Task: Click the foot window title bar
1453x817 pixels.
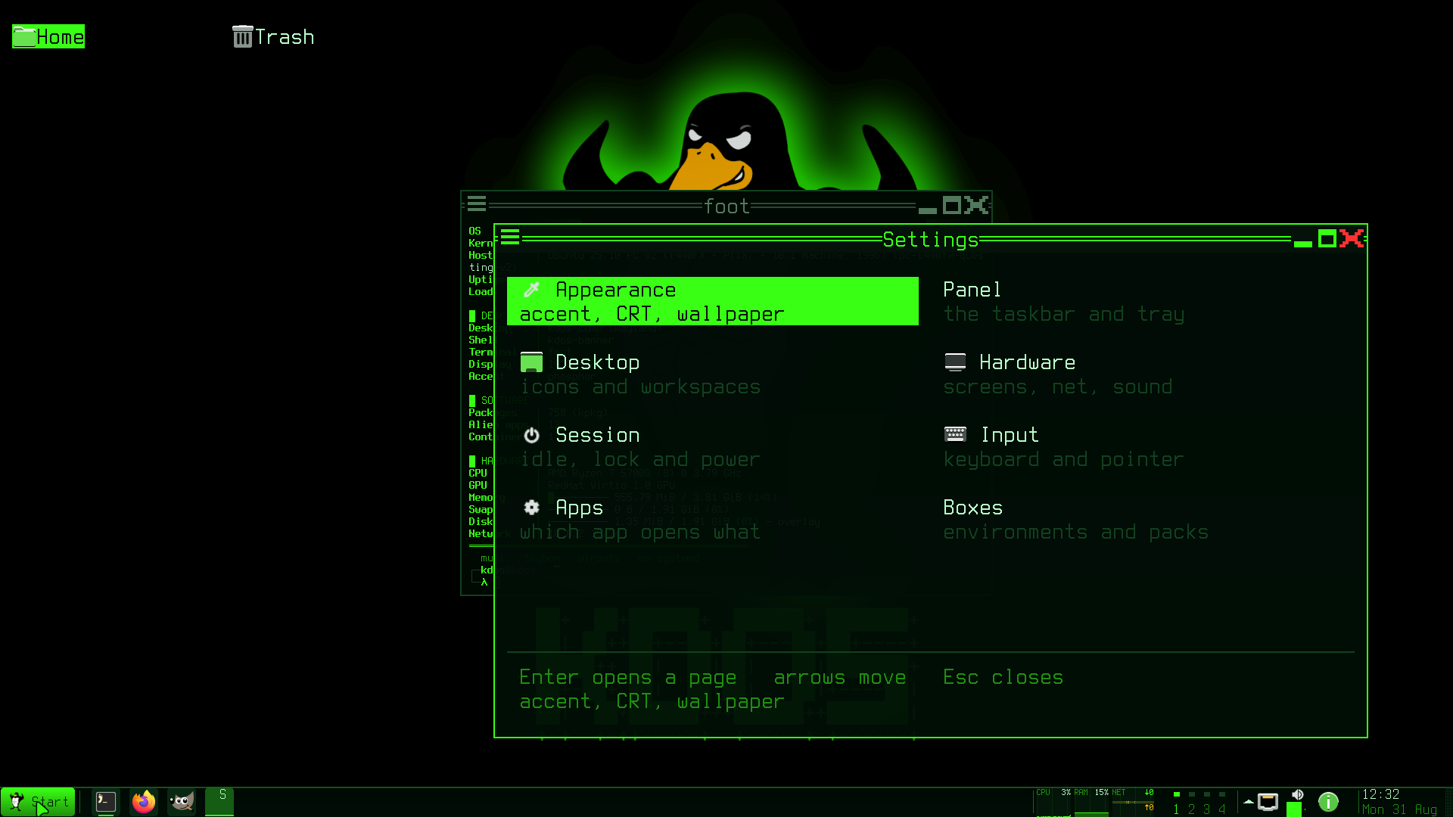Action: coord(726,206)
